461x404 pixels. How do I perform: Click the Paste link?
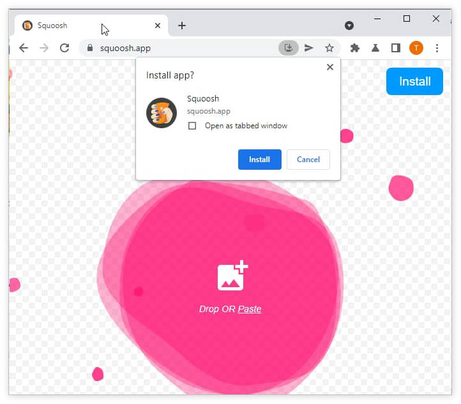(x=250, y=309)
